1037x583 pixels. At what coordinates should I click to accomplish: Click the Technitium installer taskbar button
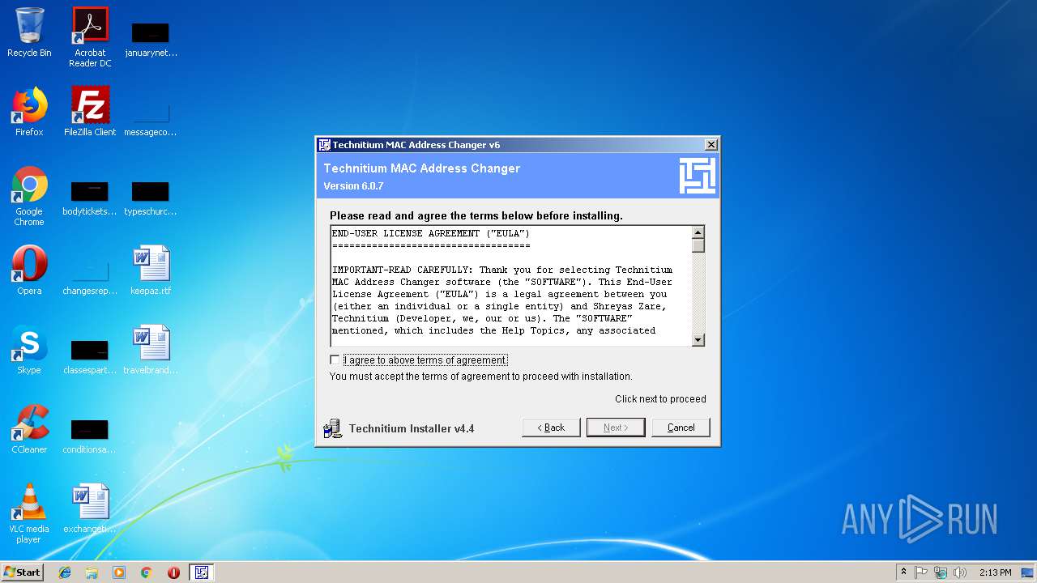pos(202,572)
